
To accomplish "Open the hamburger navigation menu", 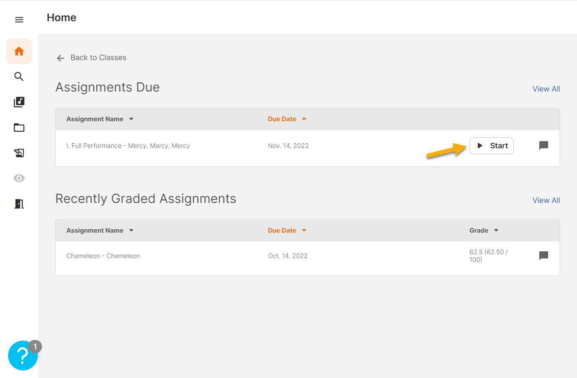I will point(19,19).
